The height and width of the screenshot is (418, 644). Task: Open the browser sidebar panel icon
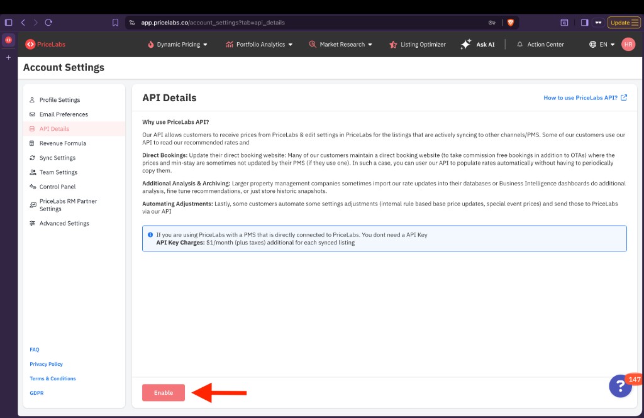[8, 23]
